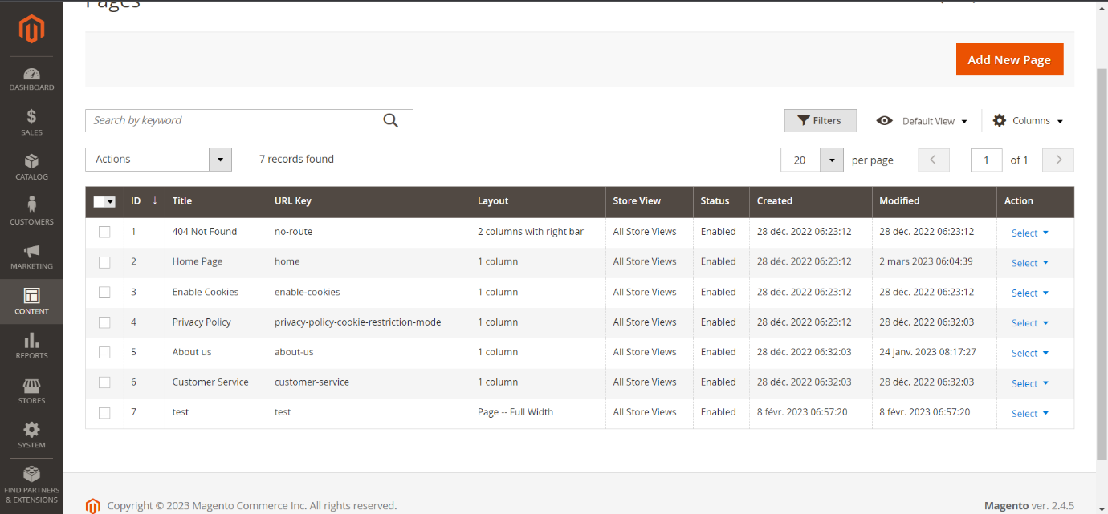
Task: Open the Customers person icon
Action: pos(31,206)
